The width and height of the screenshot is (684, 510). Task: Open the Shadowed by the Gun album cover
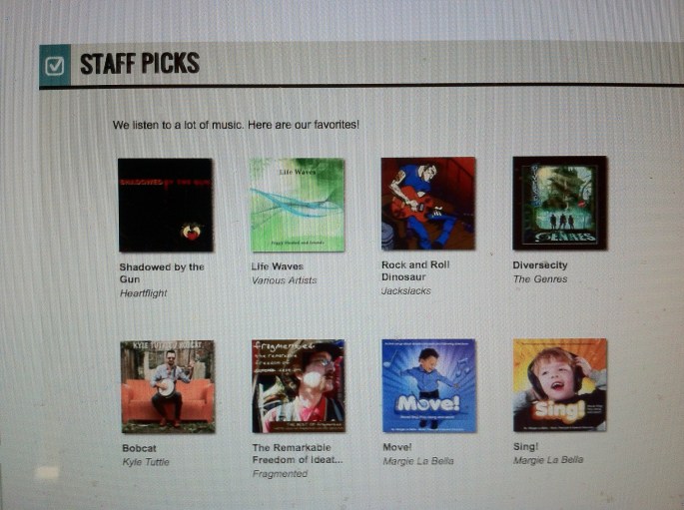(x=166, y=205)
